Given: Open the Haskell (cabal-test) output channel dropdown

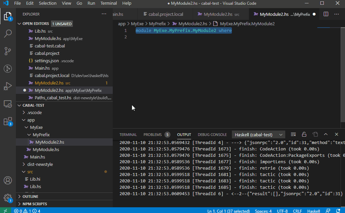Looking at the screenshot, I should pyautogui.click(x=258, y=134).
